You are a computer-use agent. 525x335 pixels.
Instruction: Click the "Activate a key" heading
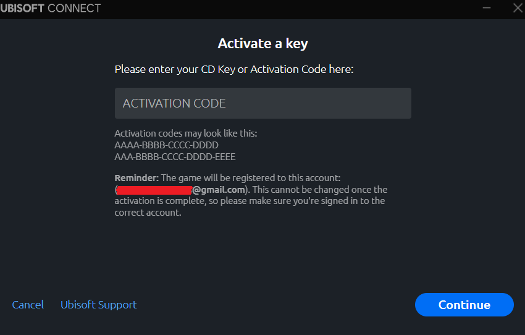(x=262, y=43)
